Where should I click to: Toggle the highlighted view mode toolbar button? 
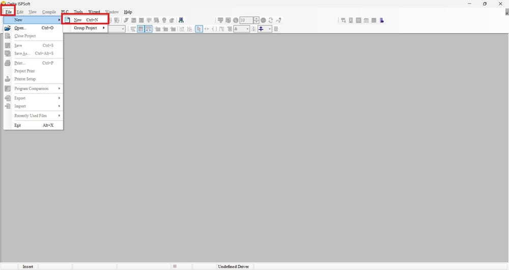click(140, 29)
